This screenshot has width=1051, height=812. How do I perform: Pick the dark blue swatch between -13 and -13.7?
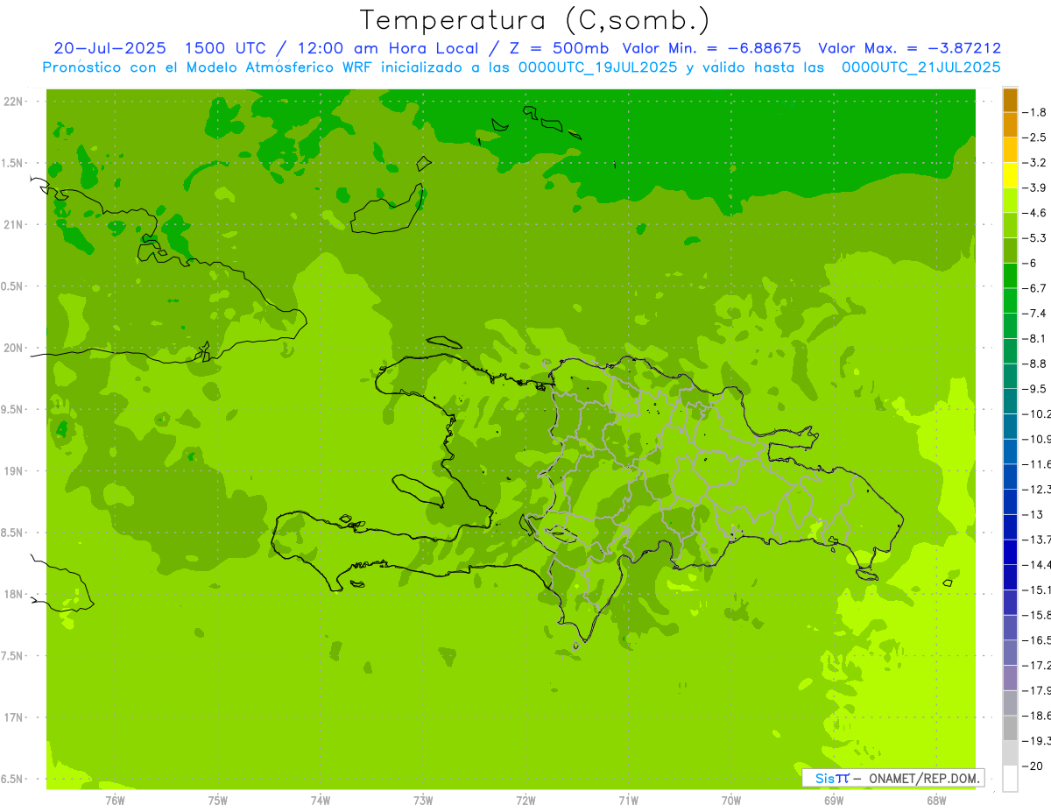click(1010, 527)
